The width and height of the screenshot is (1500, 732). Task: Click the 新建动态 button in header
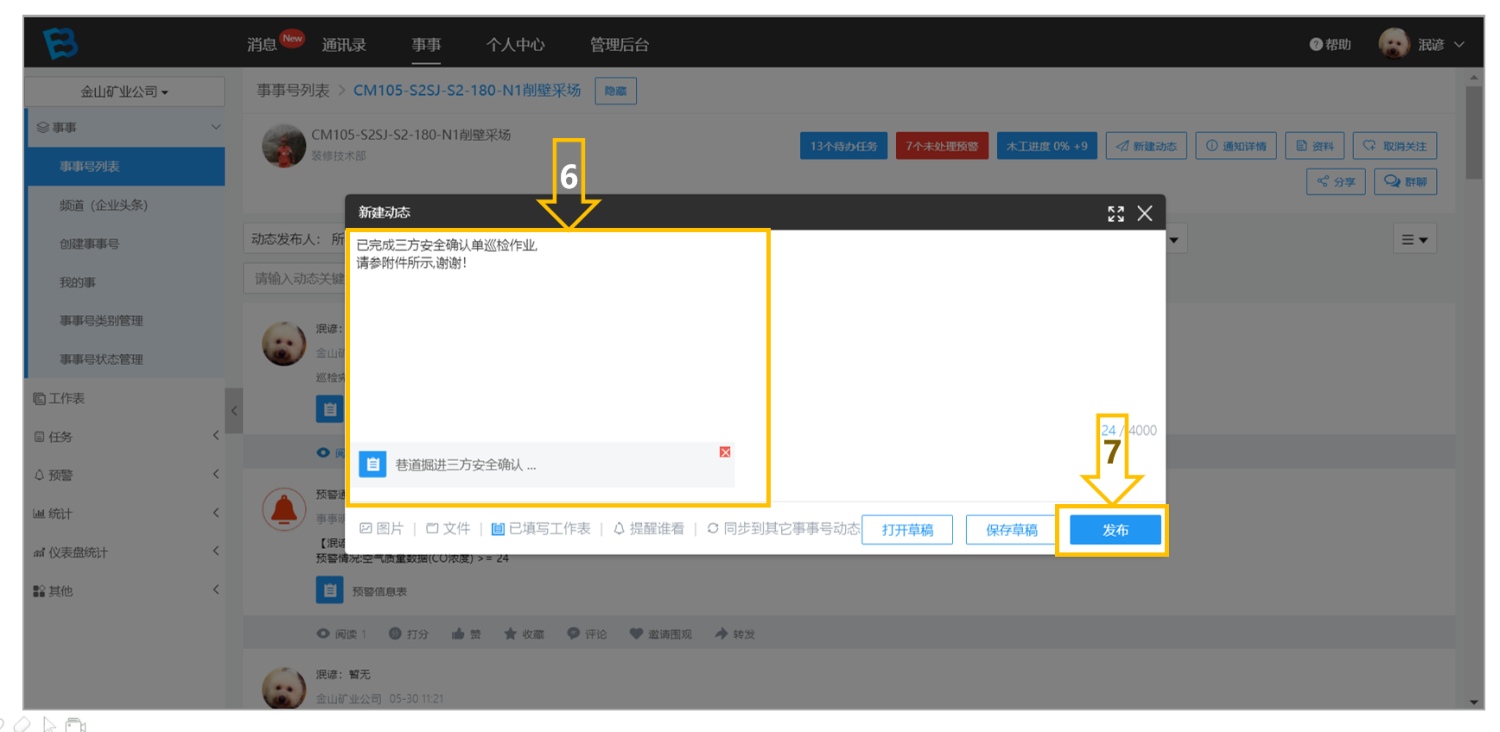point(1147,146)
